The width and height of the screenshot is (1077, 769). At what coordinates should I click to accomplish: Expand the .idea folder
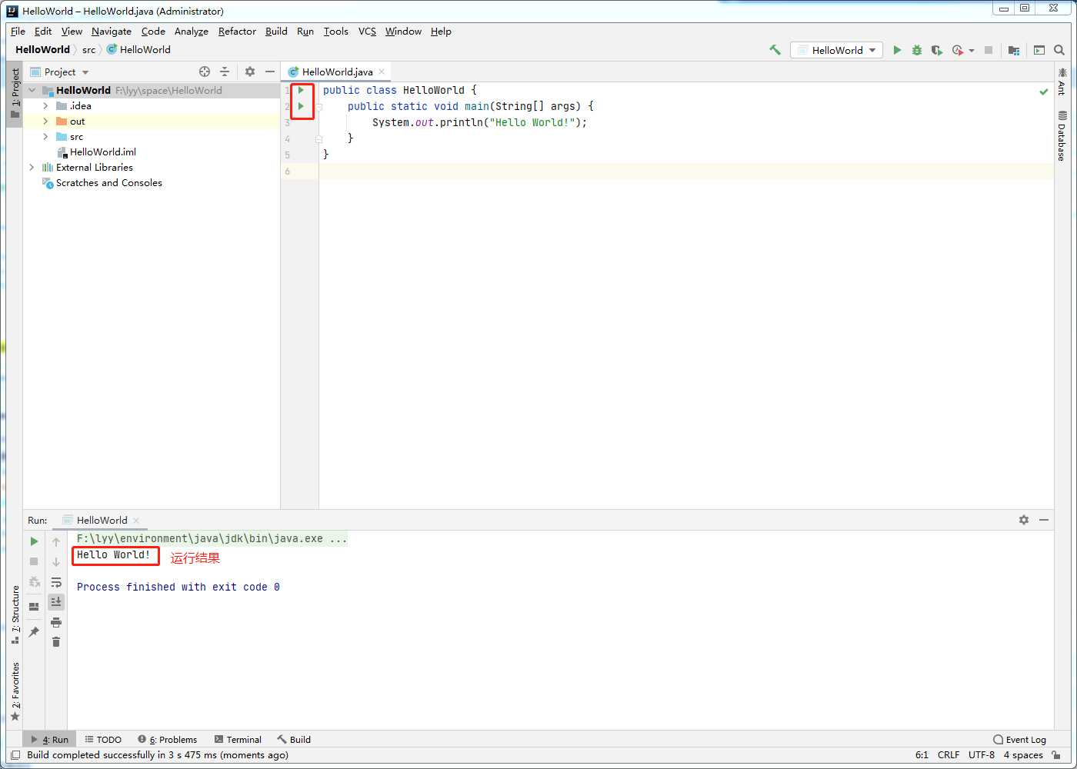(45, 105)
